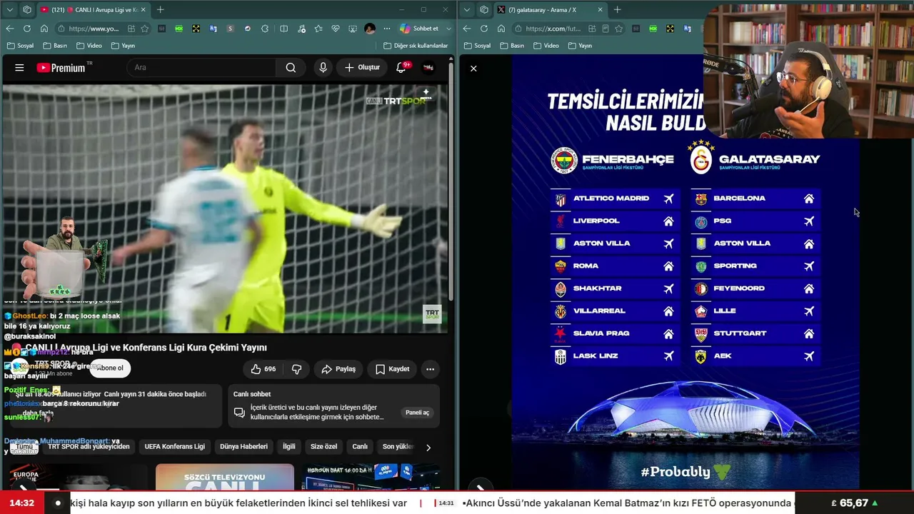Select the UEFA Konferans Ligi chip

pyautogui.click(x=175, y=447)
